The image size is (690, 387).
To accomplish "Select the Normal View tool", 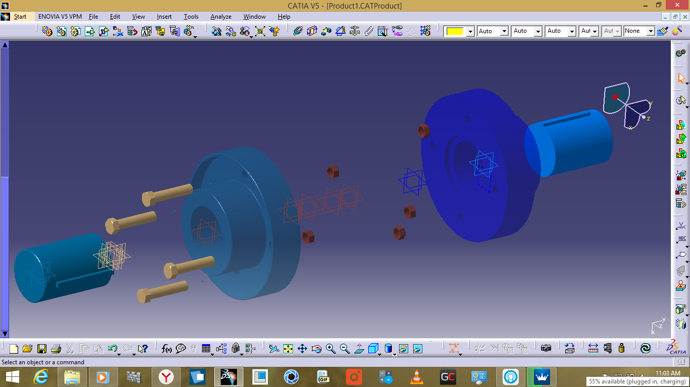I will tap(359, 349).
